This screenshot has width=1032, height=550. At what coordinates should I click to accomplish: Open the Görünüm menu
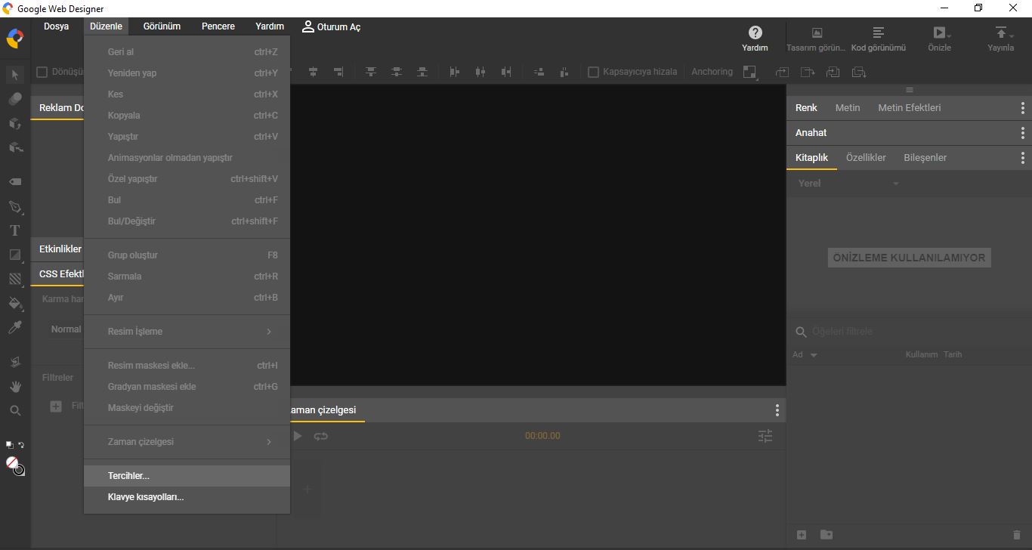[162, 26]
